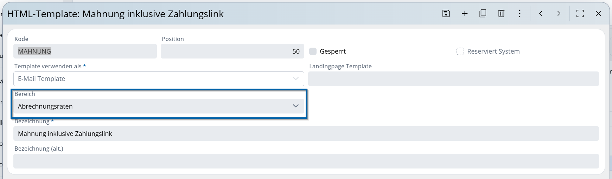This screenshot has width=612, height=179.
Task: Click the Abrechnungsraten value in Bereich
Action: 45,106
